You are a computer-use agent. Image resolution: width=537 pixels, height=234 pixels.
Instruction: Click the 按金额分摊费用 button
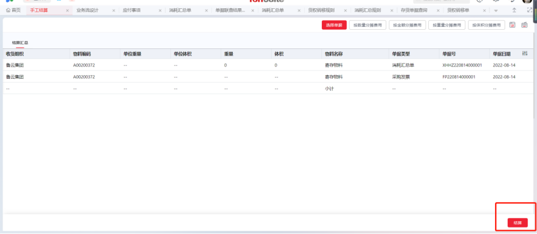[407, 25]
